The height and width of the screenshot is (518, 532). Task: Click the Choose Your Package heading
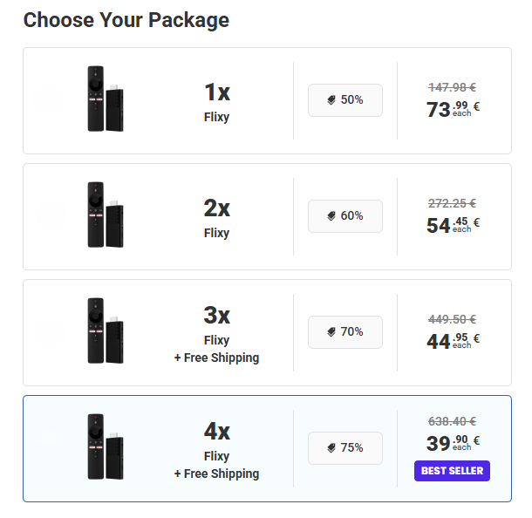[126, 19]
